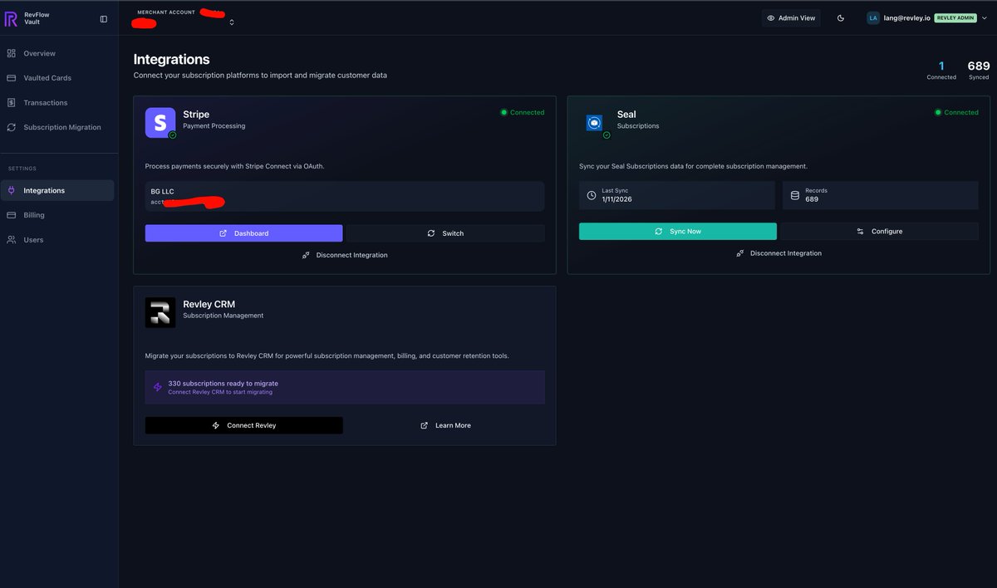Click the Integrations page heading
The image size is (997, 588).
pos(171,60)
